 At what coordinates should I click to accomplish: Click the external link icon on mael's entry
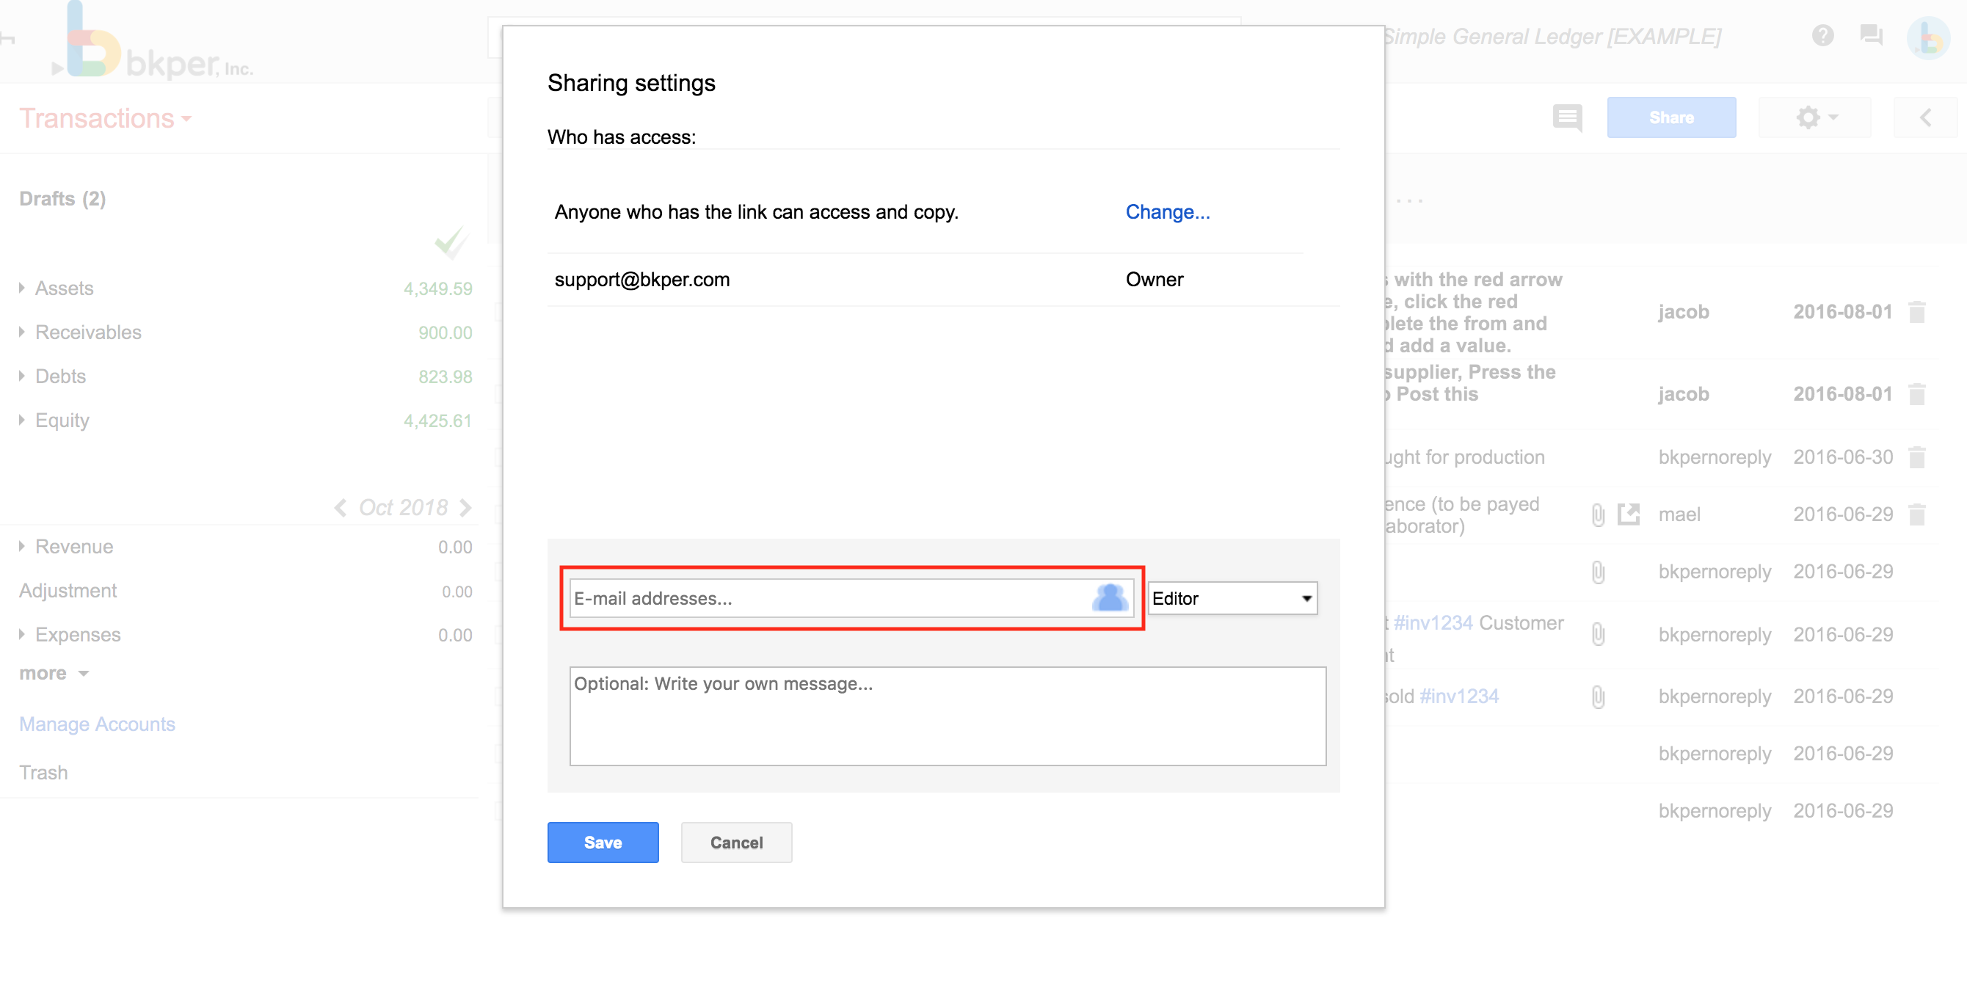[1629, 514]
